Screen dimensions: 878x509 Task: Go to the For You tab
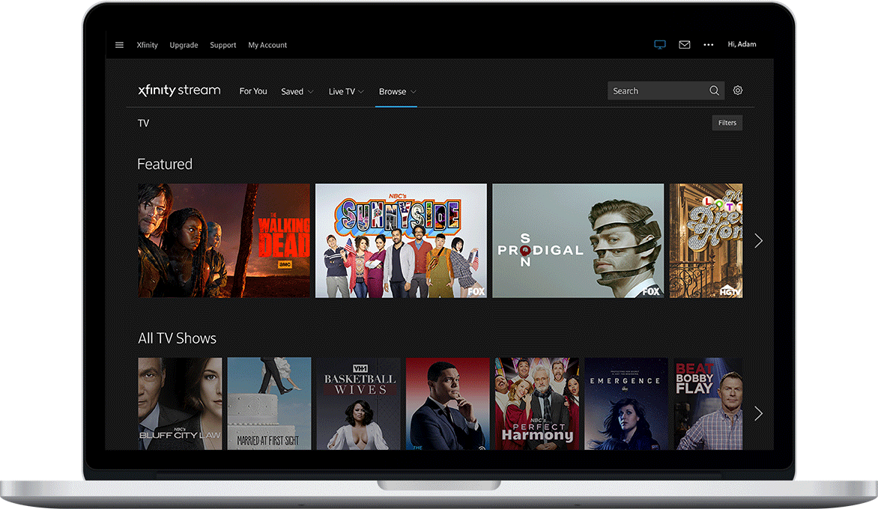(253, 91)
